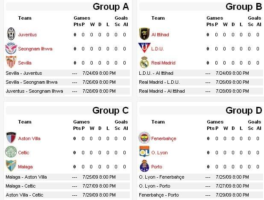
Task: Open the Real Madrid team link
Action: click(163, 63)
